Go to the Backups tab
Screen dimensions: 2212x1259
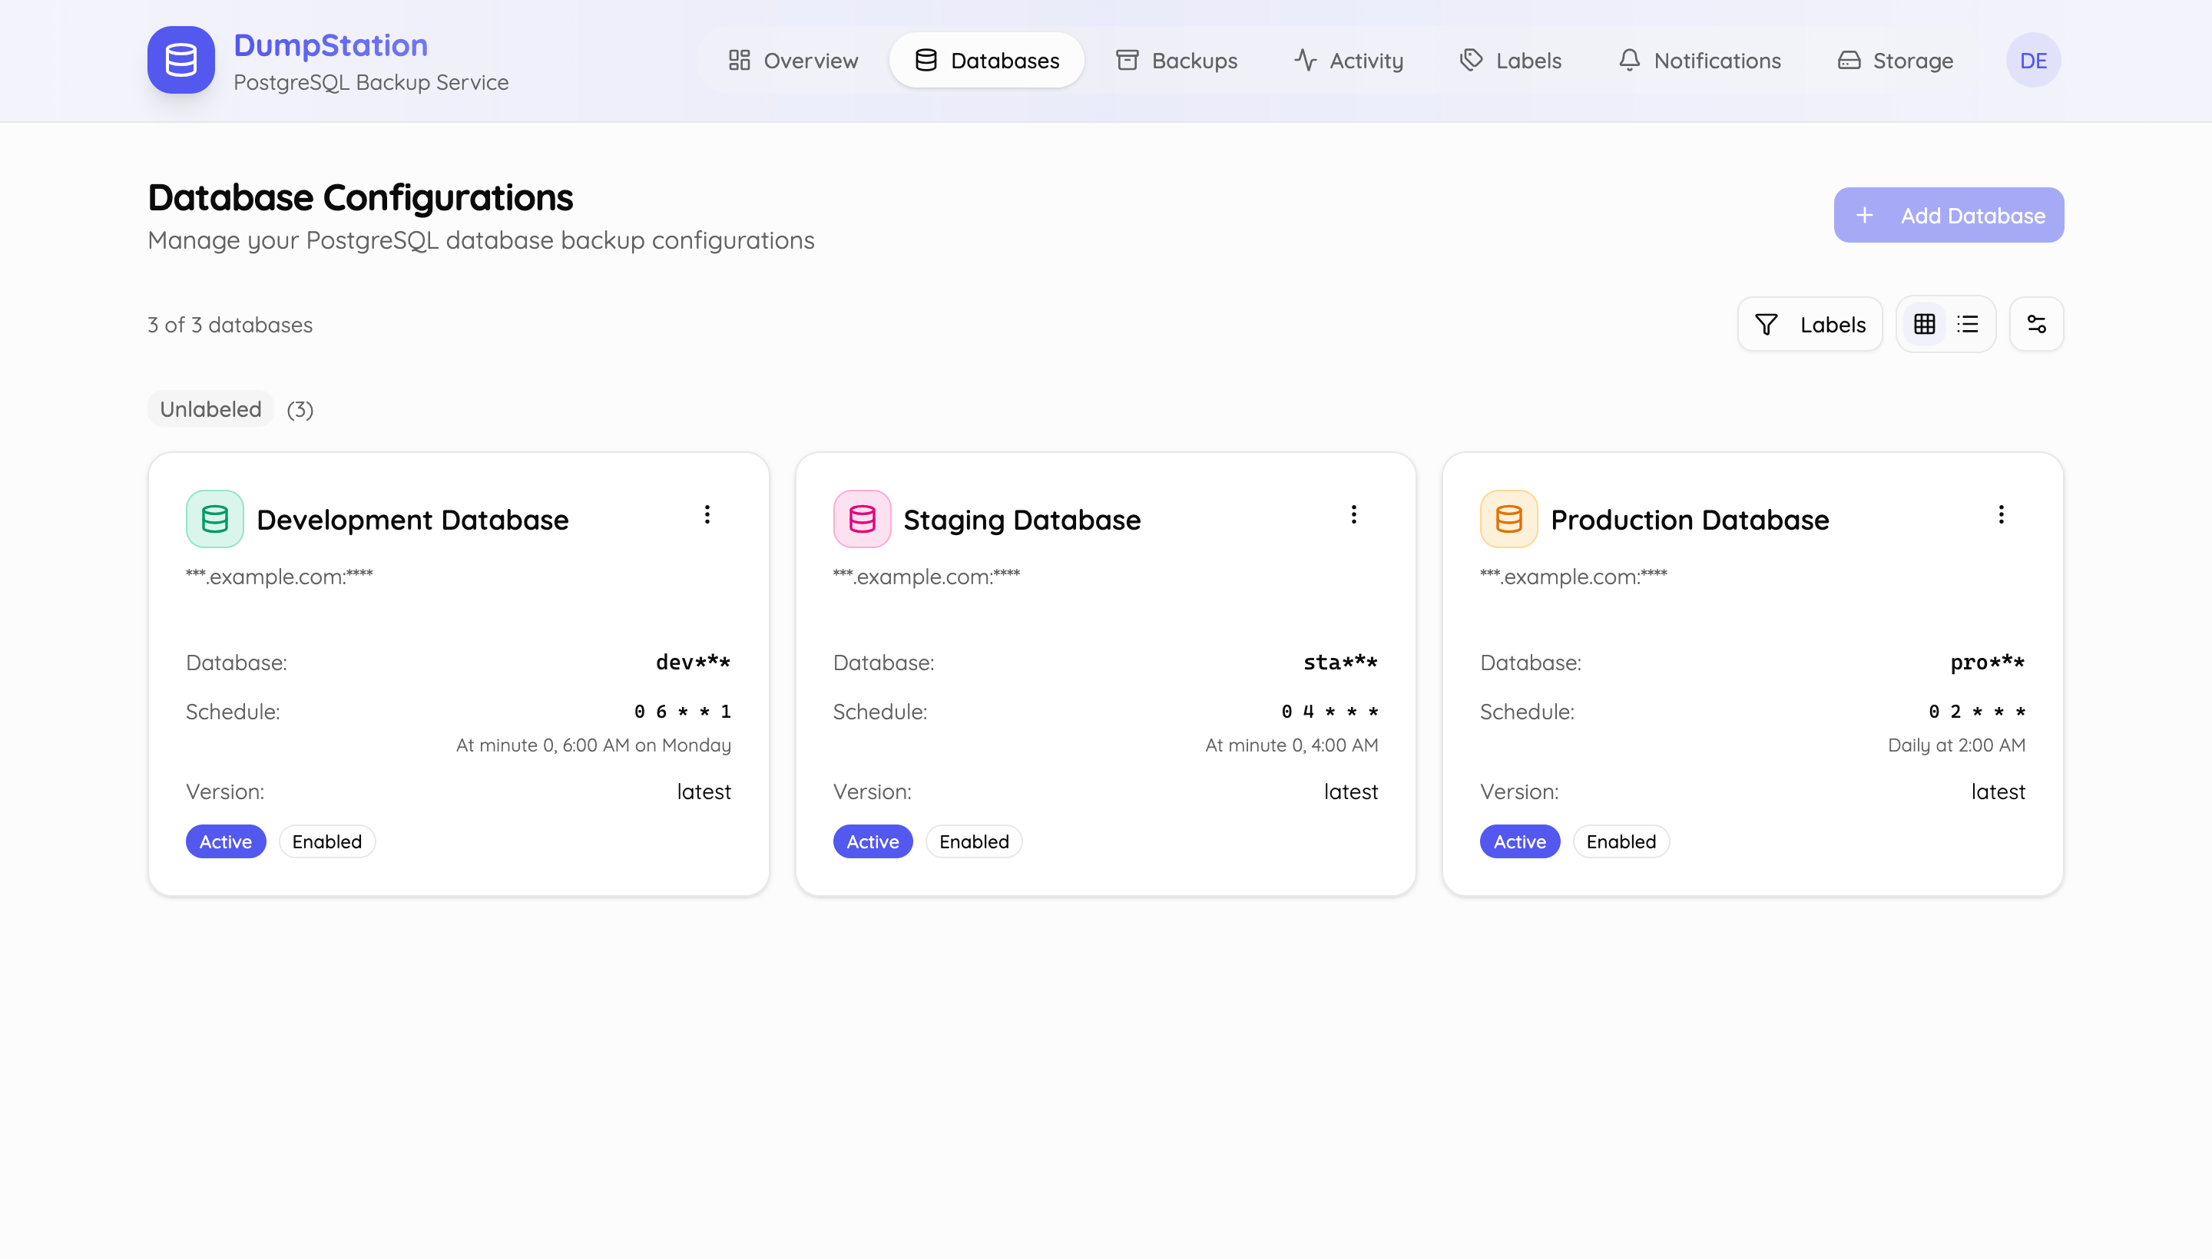1177,61
